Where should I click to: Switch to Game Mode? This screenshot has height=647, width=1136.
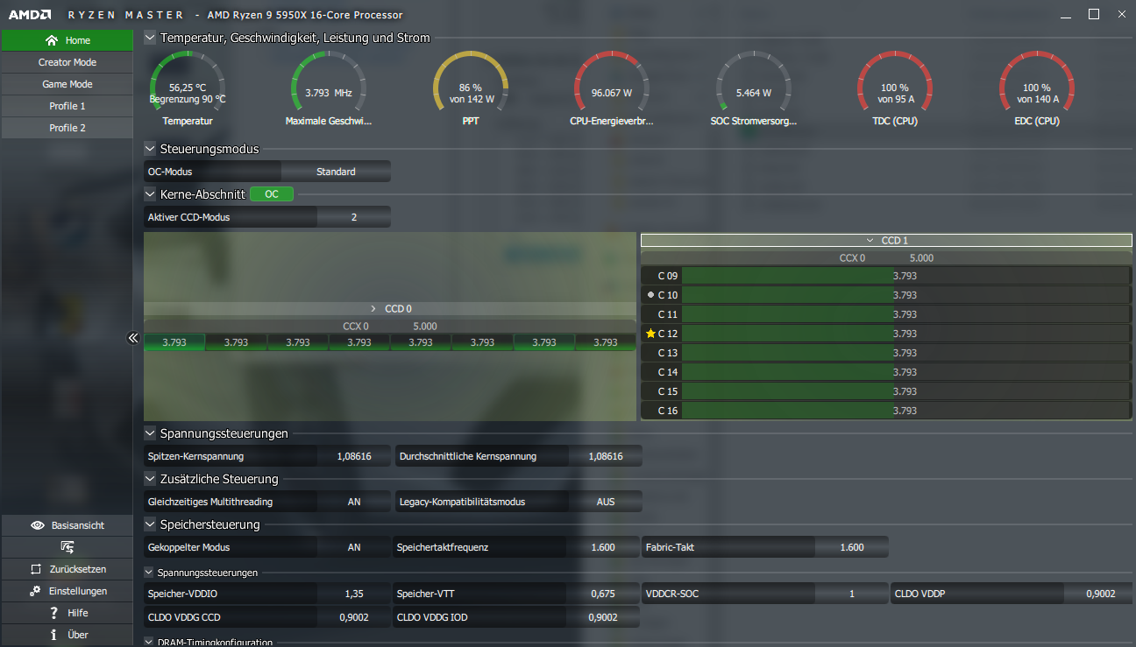(67, 84)
